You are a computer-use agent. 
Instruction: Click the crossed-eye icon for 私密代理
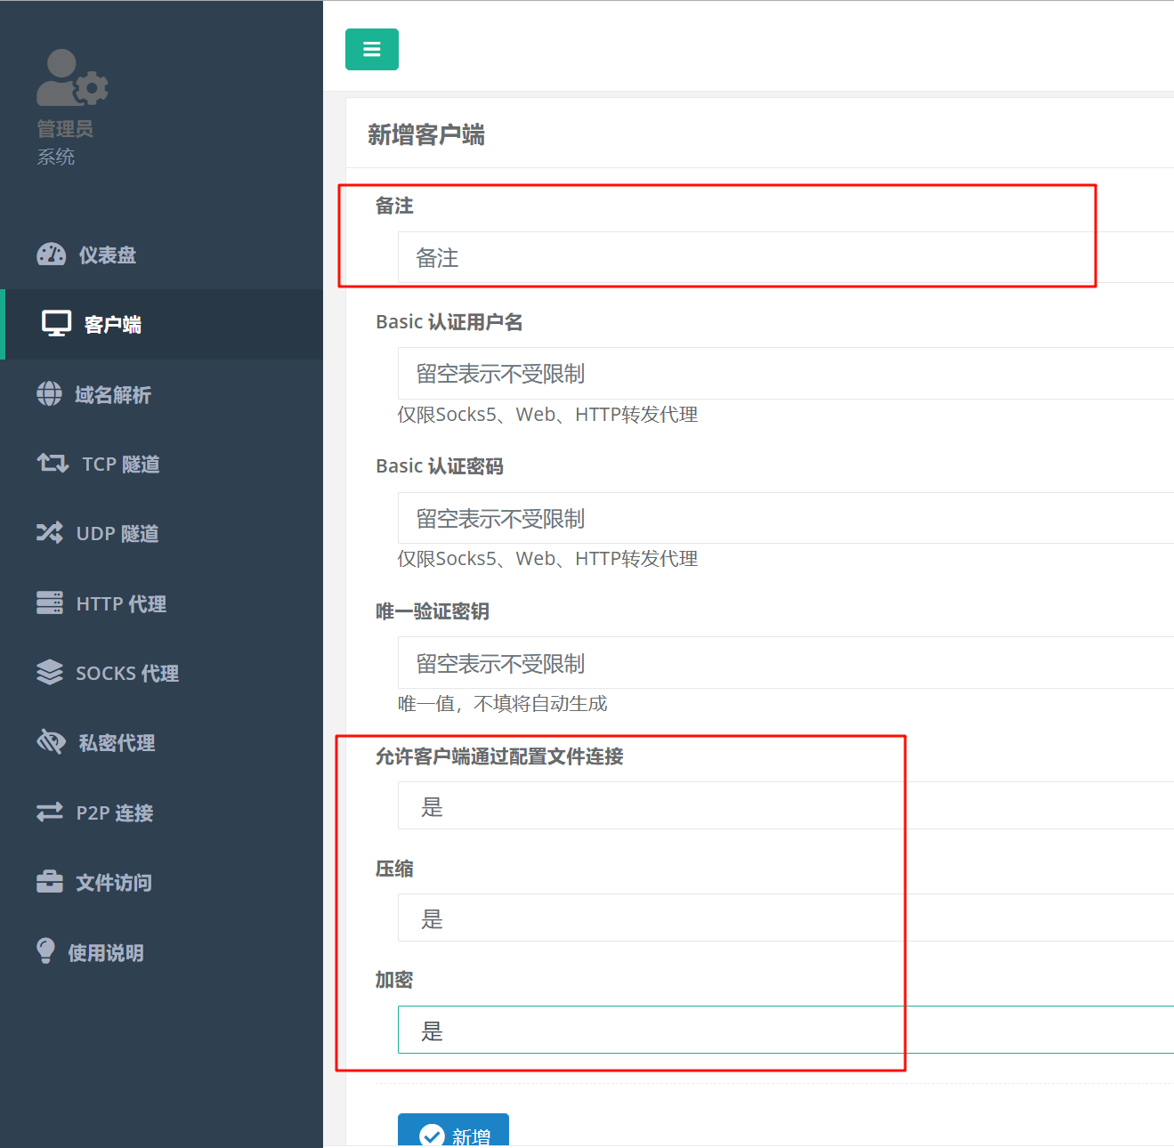[51, 741]
